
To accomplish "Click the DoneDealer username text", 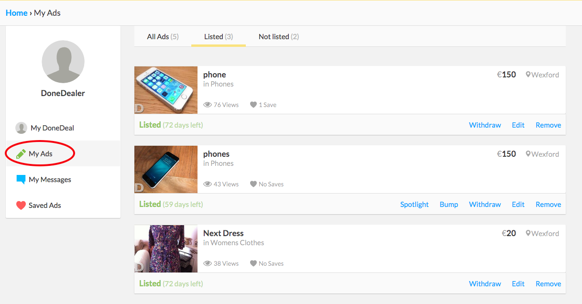I will coord(63,93).
